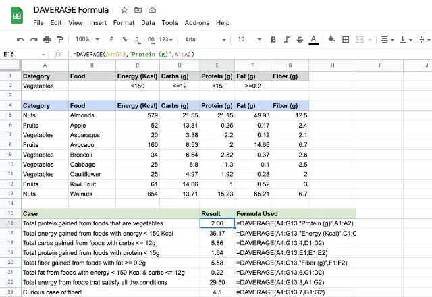432x297 pixels.
Task: Increase decimal places
Action: point(151,40)
